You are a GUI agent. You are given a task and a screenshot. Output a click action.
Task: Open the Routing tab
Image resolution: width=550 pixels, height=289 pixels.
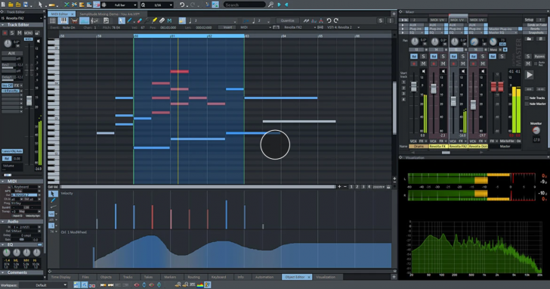[x=193, y=277]
